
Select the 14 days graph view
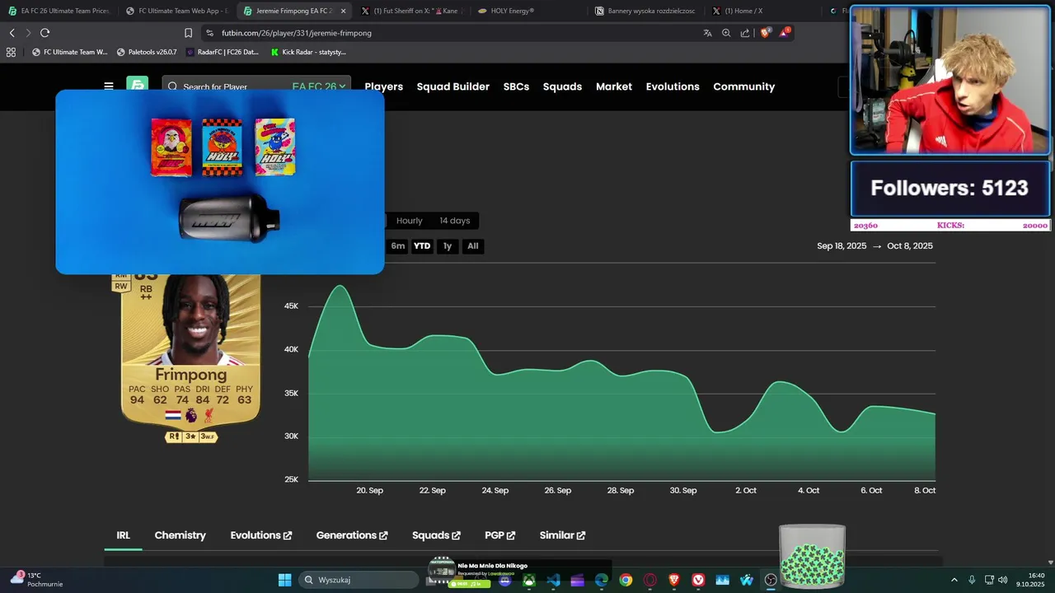tap(454, 221)
